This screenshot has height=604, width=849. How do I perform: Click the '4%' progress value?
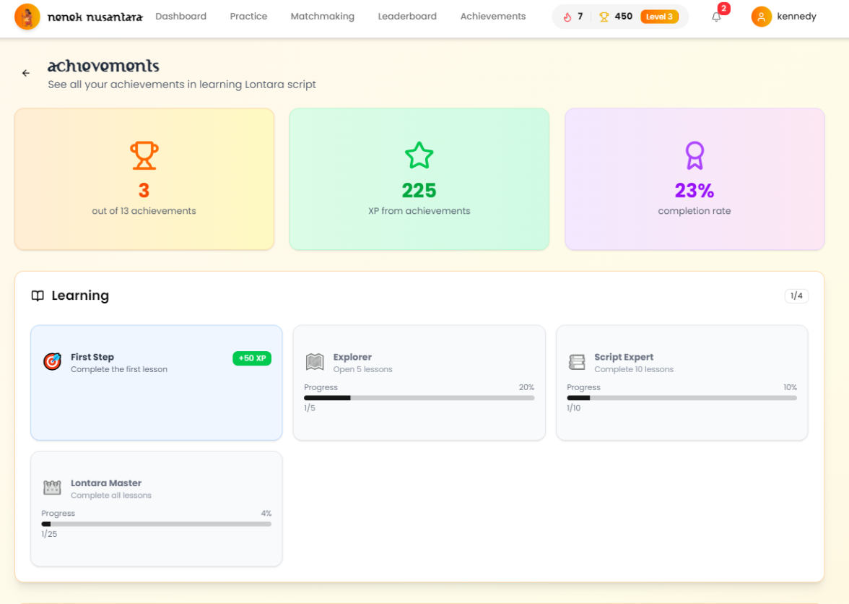tap(266, 514)
